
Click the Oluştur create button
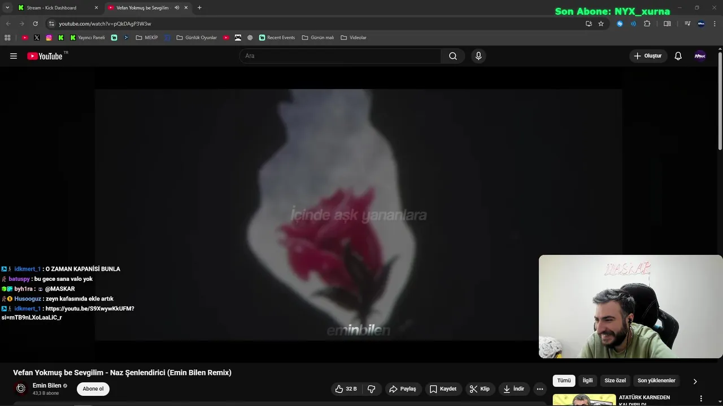tap(648, 56)
